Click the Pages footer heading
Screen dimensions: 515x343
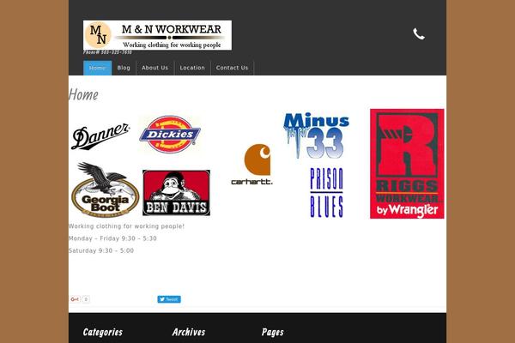[273, 332]
